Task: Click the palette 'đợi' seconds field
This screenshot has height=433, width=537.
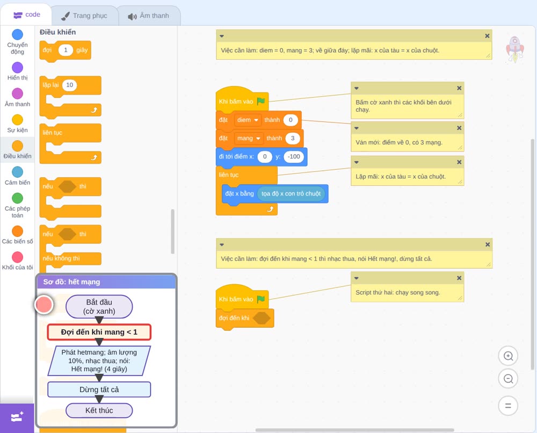Action: (x=66, y=50)
